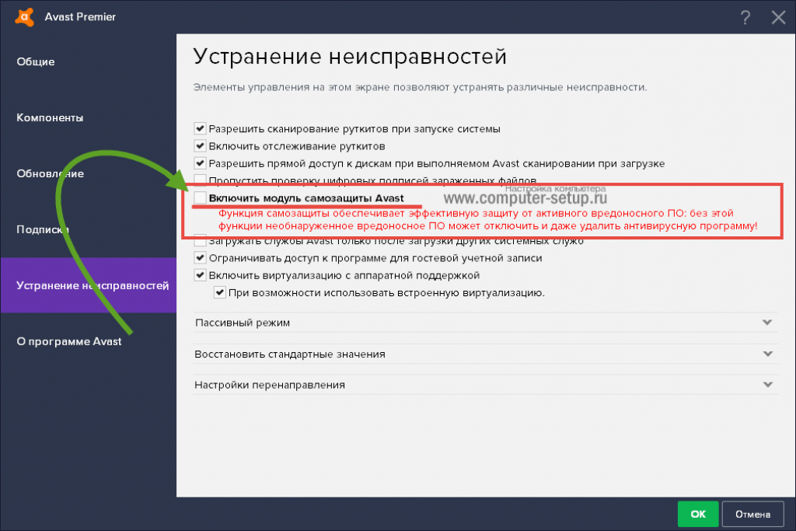Uncheck rootkit scanning at system startup
The image size is (796, 531).
tap(200, 128)
